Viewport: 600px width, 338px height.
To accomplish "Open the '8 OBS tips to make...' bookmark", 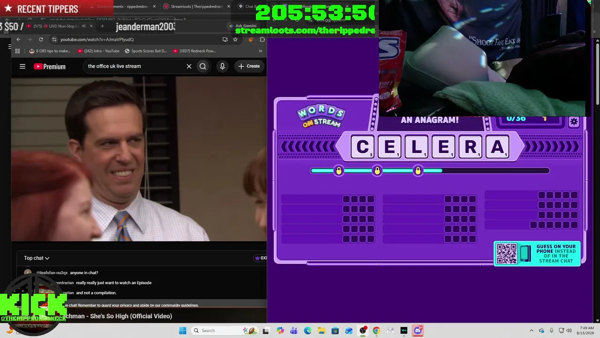I will pos(50,51).
